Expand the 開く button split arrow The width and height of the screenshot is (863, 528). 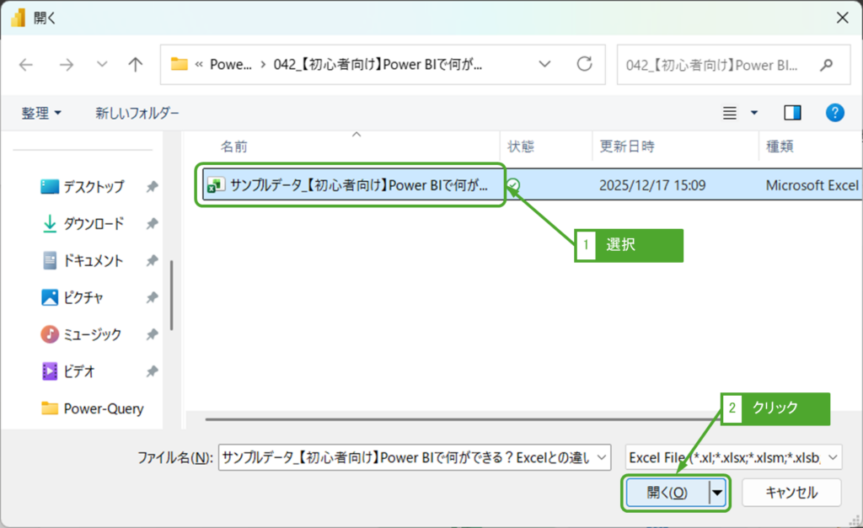click(x=717, y=493)
